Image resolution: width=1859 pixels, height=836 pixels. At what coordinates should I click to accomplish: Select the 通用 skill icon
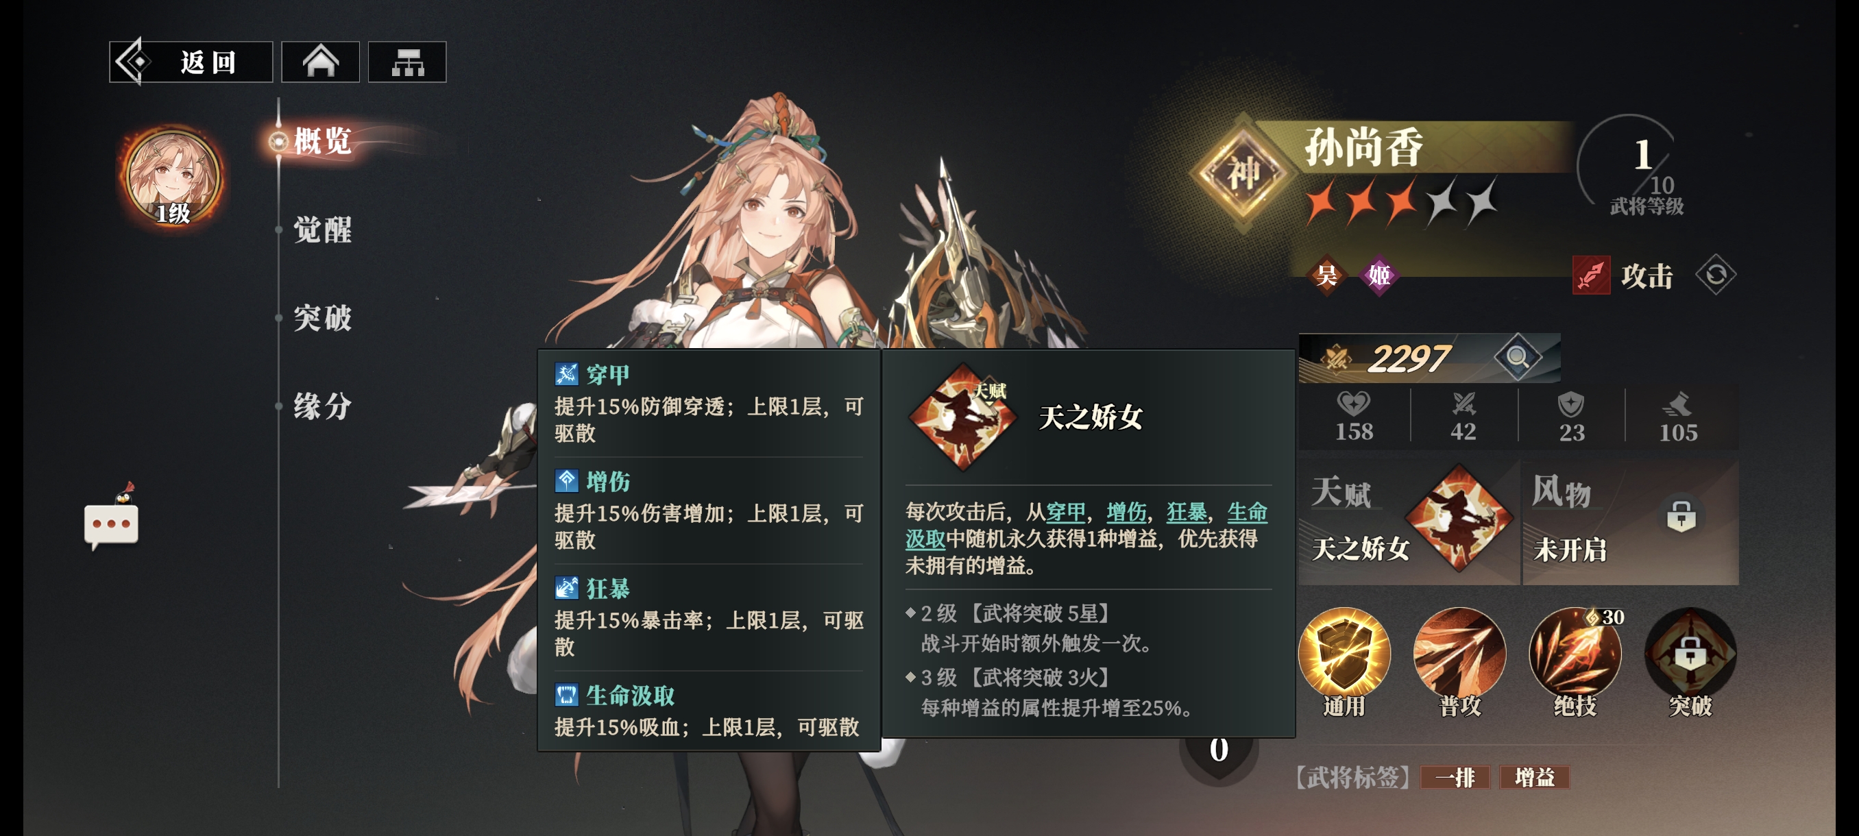(x=1344, y=654)
